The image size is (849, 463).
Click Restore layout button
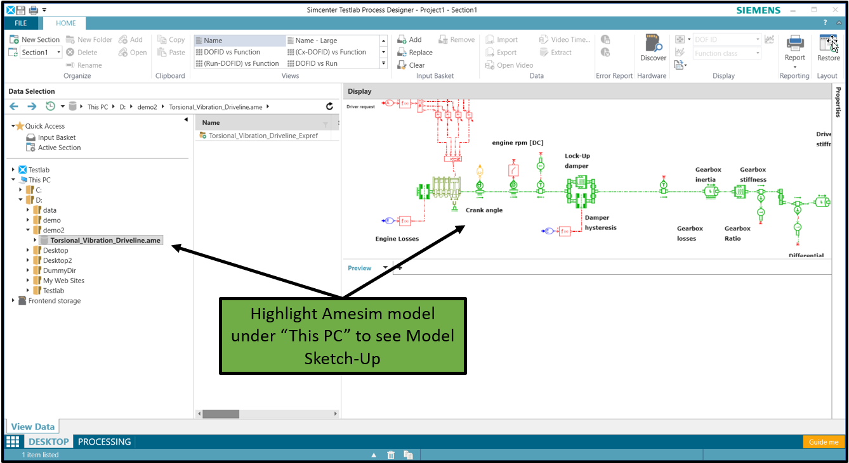pyautogui.click(x=828, y=48)
